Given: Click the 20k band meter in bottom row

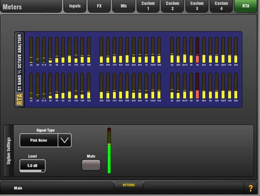Looking at the screenshot, I should (236, 86).
